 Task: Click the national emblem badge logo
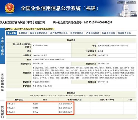click(x=10, y=8)
